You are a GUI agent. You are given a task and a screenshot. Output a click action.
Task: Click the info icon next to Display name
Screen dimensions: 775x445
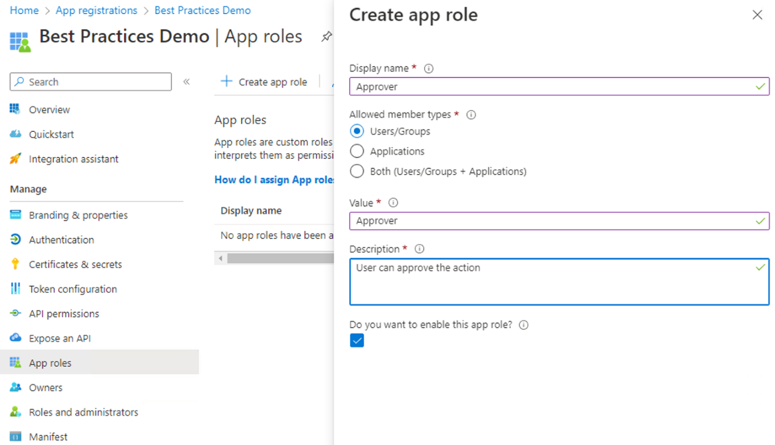428,68
